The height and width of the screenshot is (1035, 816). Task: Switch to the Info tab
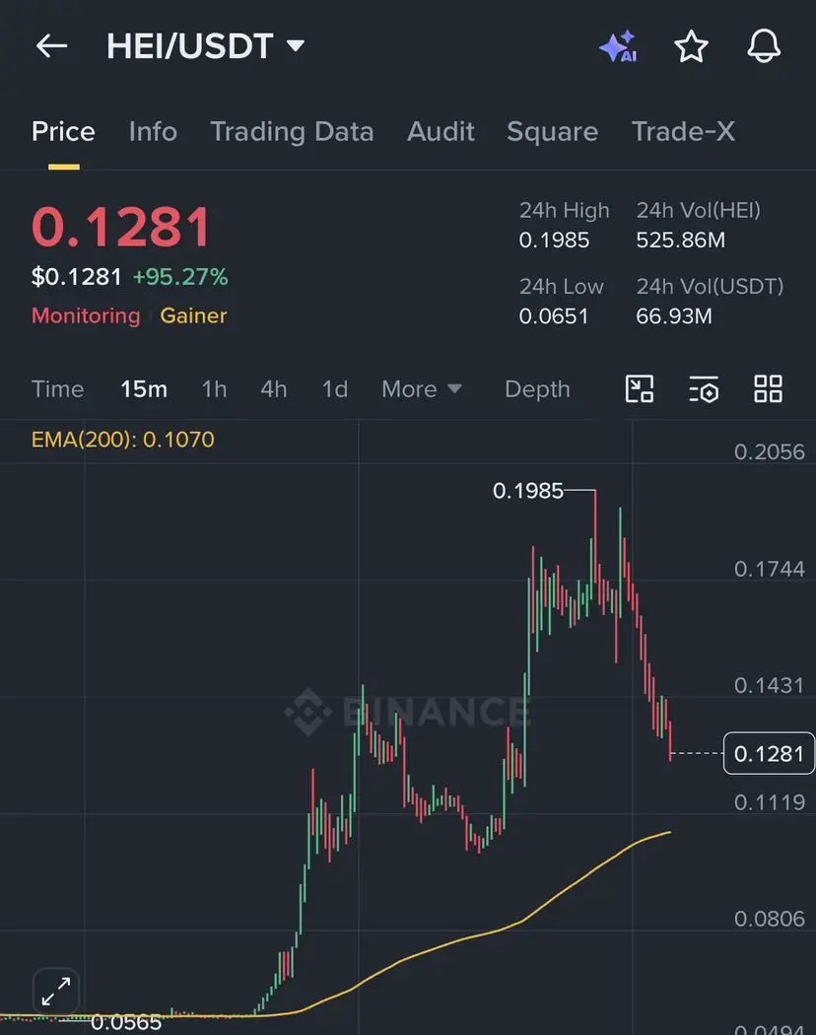click(x=153, y=131)
